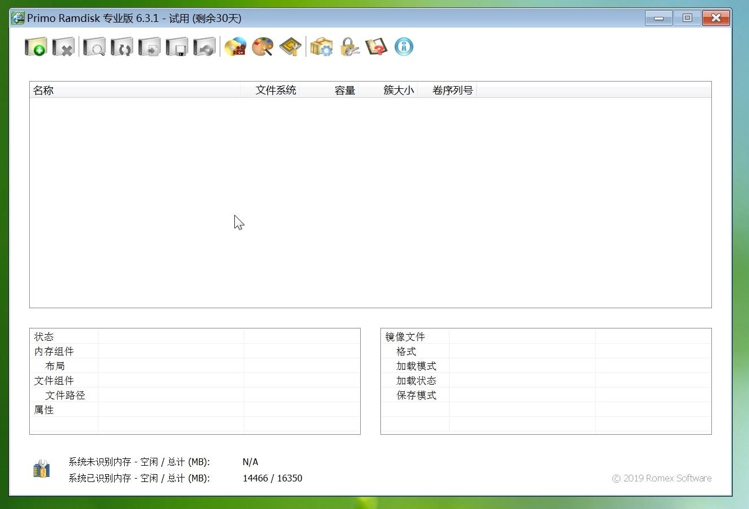
Task: Open appearance settings via the palette icon
Action: point(262,47)
